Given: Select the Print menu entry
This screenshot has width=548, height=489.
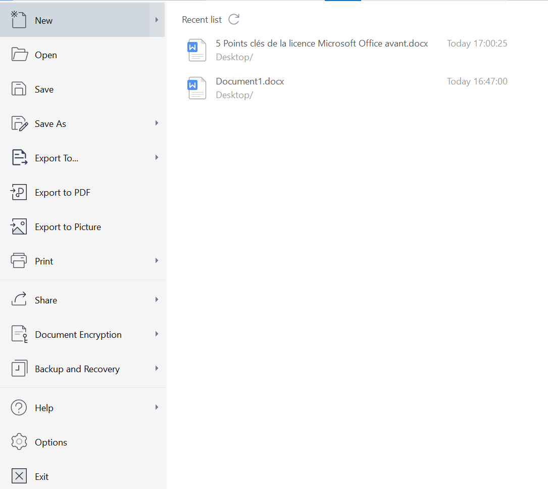Looking at the screenshot, I should point(82,261).
